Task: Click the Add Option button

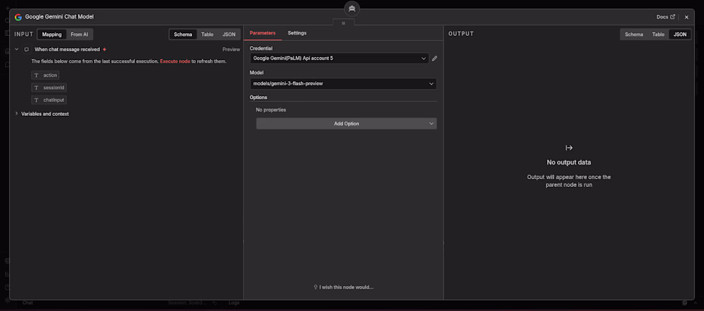Action: [346, 124]
